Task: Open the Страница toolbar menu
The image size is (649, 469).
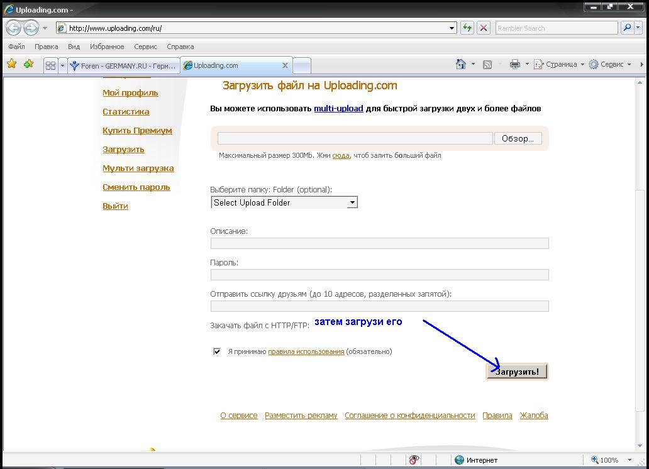Action: pos(559,64)
